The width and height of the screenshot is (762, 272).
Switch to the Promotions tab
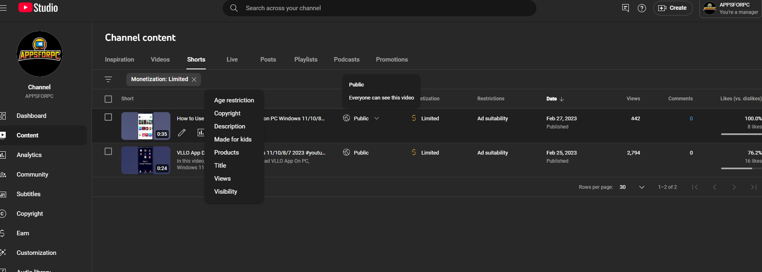(x=392, y=60)
